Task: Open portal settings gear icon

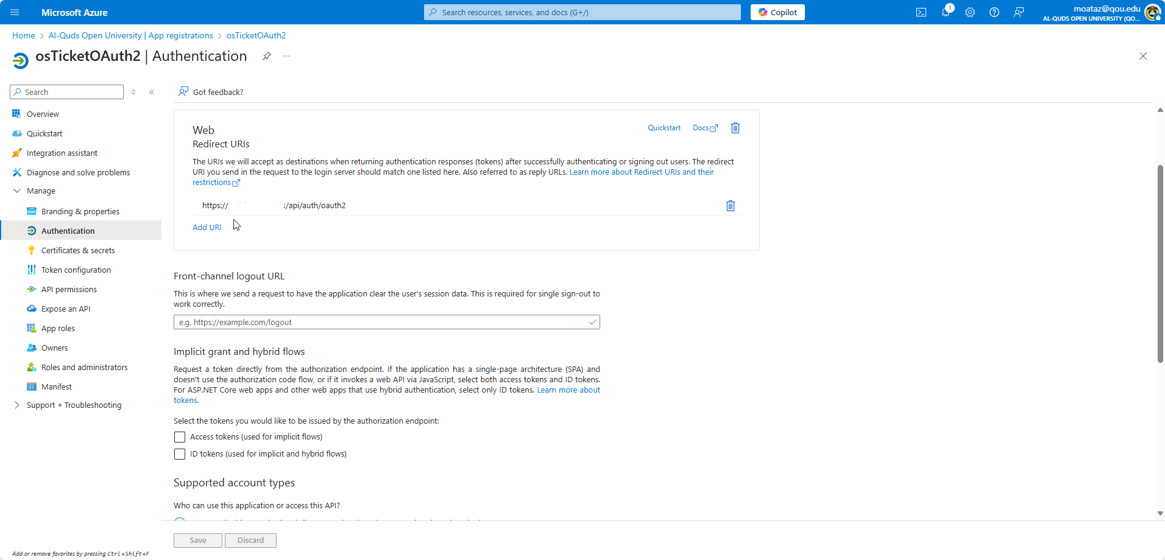Action: click(970, 12)
